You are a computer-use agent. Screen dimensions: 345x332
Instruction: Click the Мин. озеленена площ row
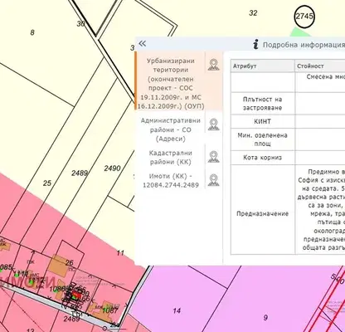click(x=288, y=139)
